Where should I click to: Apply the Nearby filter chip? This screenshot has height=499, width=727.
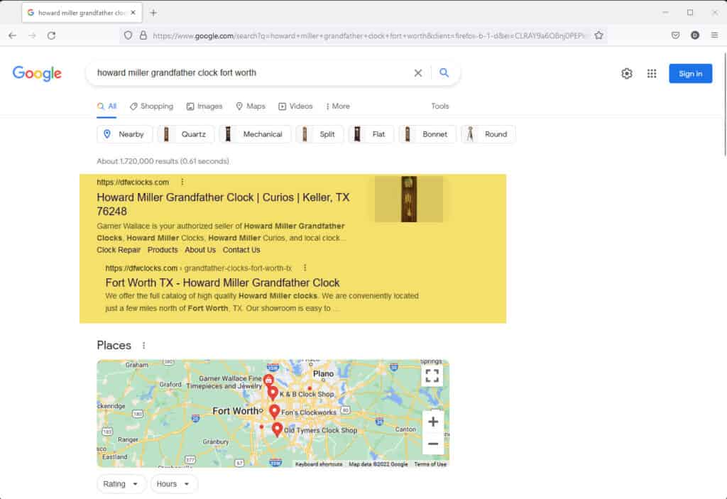124,134
